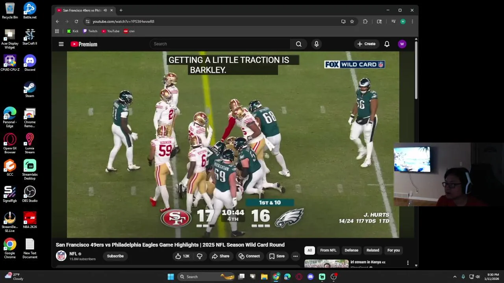
Task: Click the video player to pause
Action: (x=233, y=145)
